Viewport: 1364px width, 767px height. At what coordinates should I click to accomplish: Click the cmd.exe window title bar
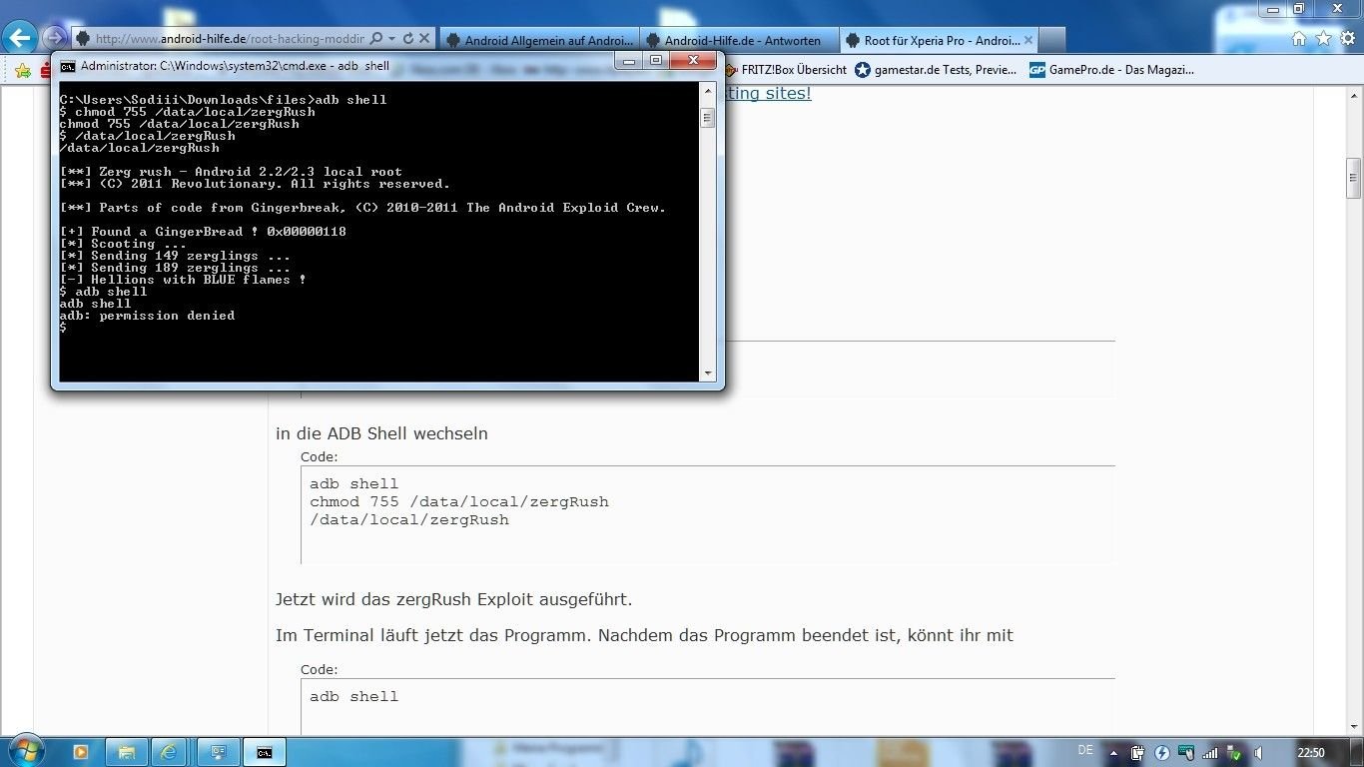tap(340, 66)
